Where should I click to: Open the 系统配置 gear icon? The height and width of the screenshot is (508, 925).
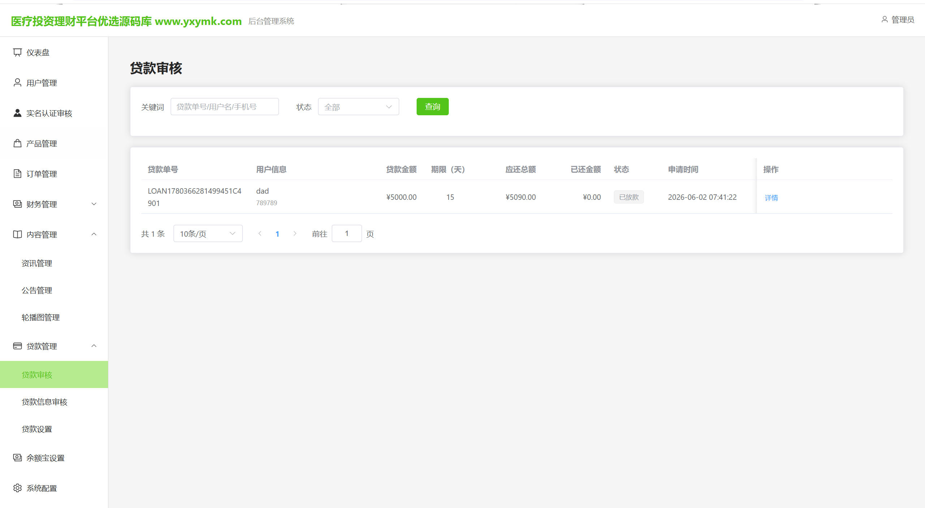(17, 488)
